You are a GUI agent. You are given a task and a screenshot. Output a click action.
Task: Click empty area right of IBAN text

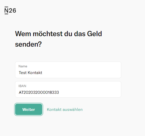click(90, 92)
